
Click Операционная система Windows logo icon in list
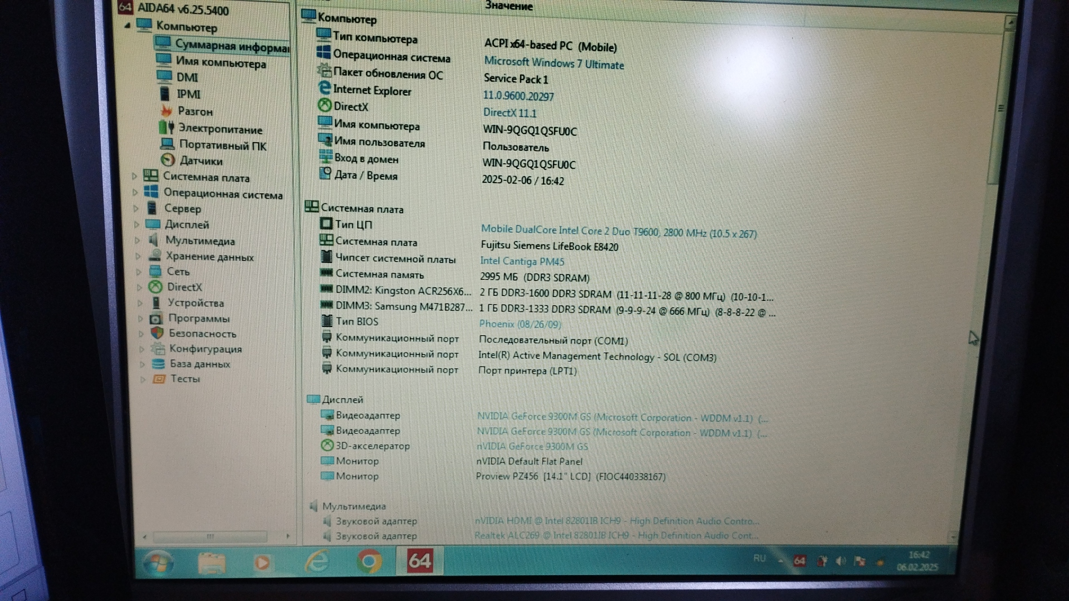point(323,53)
